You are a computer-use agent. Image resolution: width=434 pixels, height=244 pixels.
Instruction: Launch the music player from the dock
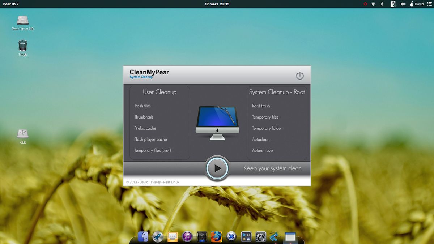187,237
